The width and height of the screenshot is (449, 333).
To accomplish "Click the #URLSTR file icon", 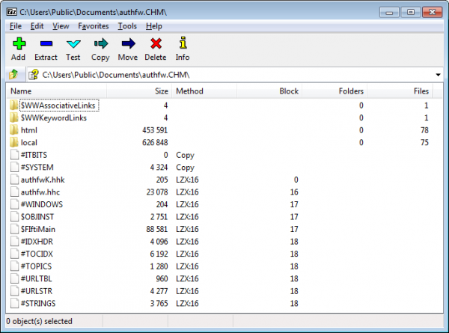I will tap(14, 291).
